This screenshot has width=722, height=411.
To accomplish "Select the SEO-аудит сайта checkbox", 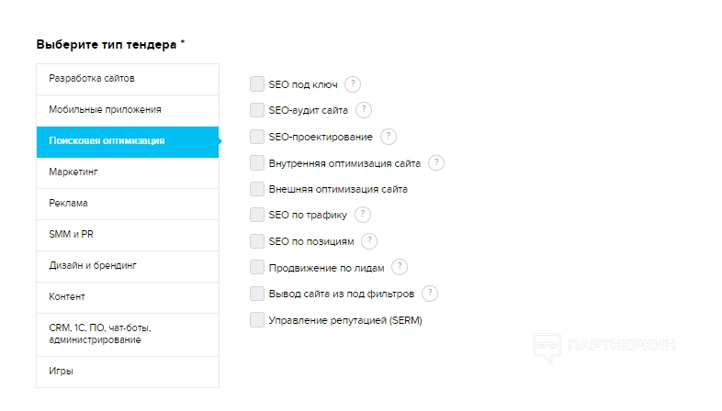I will click(x=257, y=110).
